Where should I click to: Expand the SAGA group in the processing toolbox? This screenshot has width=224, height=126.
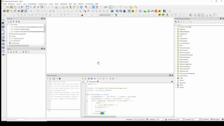tap(176, 85)
